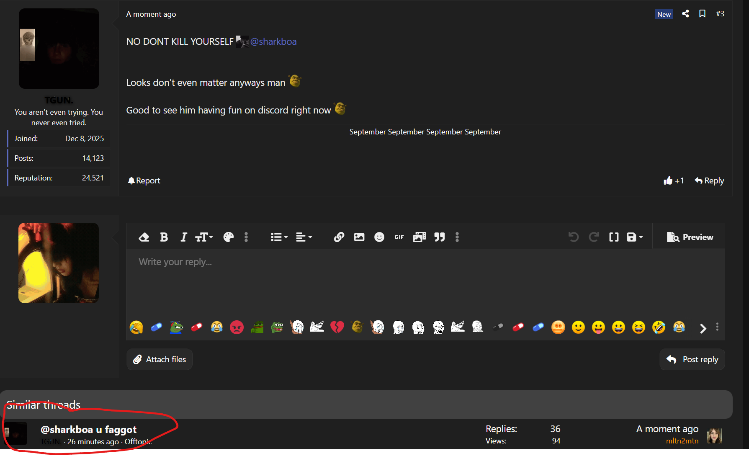The height and width of the screenshot is (456, 749).
Task: Show next emojis with right chevron
Action: [x=703, y=328]
